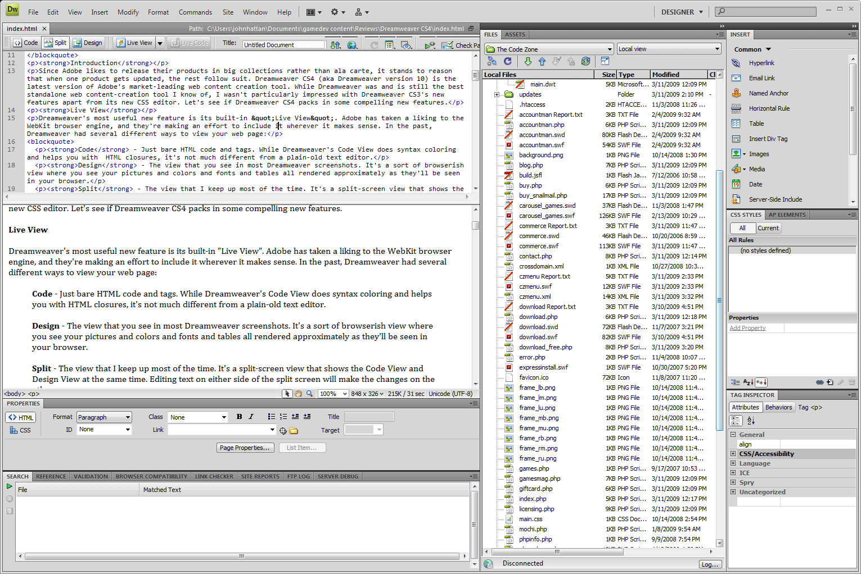Expand Files panel to show both sites

coord(605,61)
